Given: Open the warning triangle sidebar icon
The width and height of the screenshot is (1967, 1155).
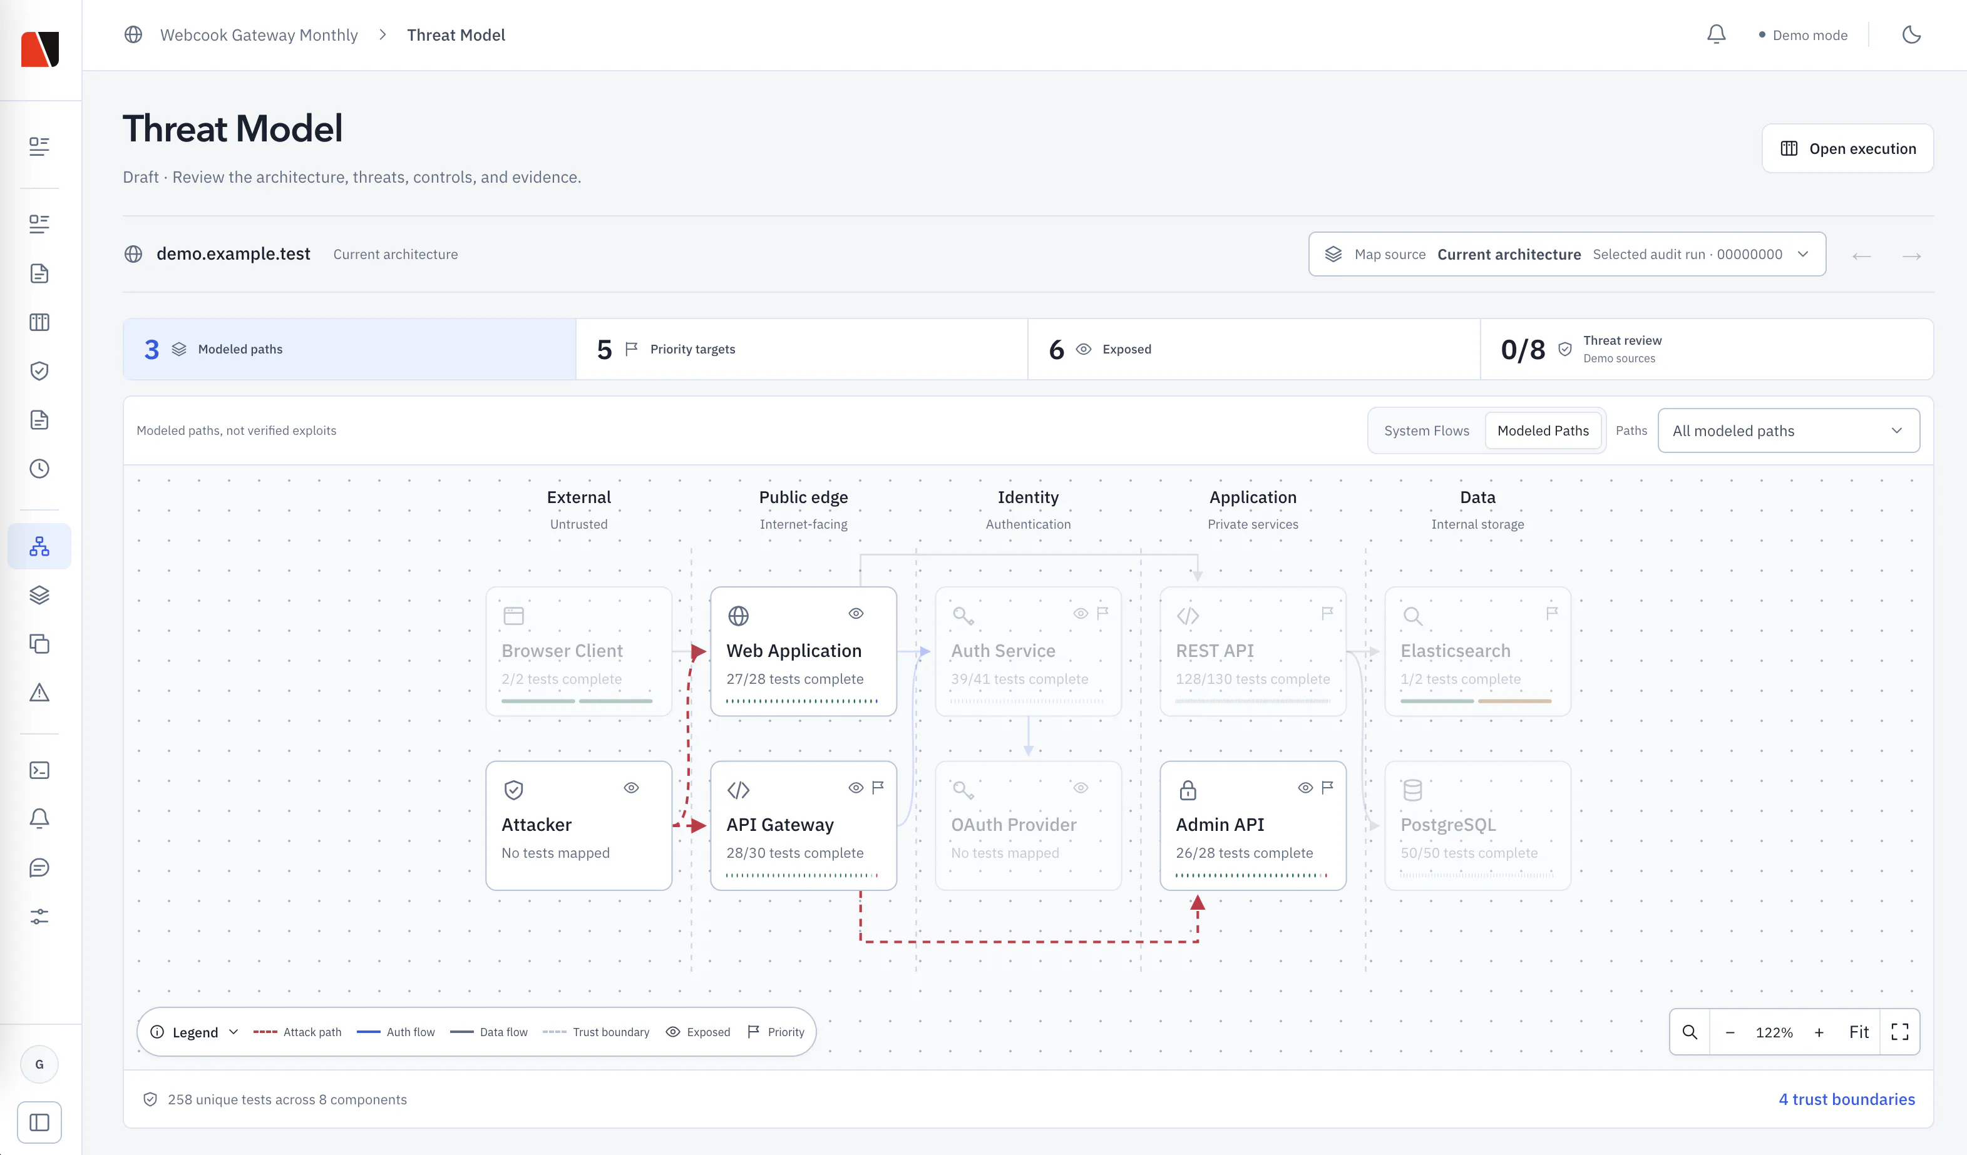Looking at the screenshot, I should (x=39, y=693).
